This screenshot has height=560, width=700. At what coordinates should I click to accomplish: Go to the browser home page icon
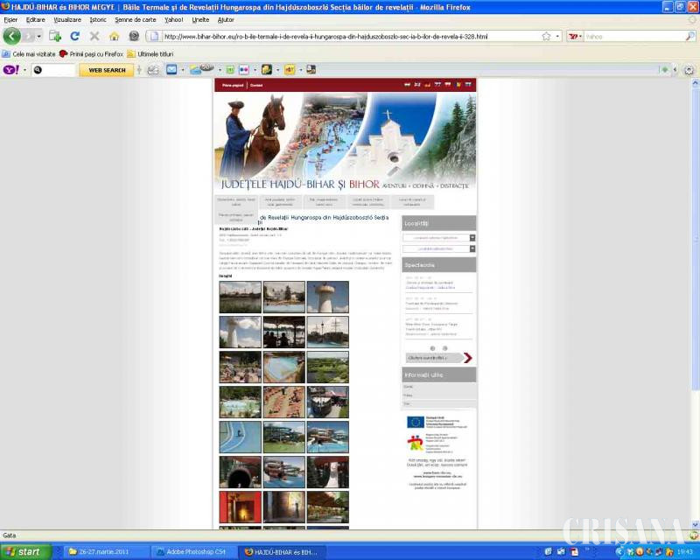click(114, 36)
